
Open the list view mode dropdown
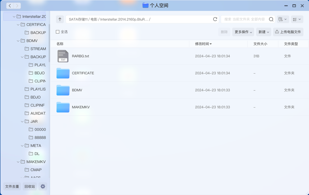(297, 19)
